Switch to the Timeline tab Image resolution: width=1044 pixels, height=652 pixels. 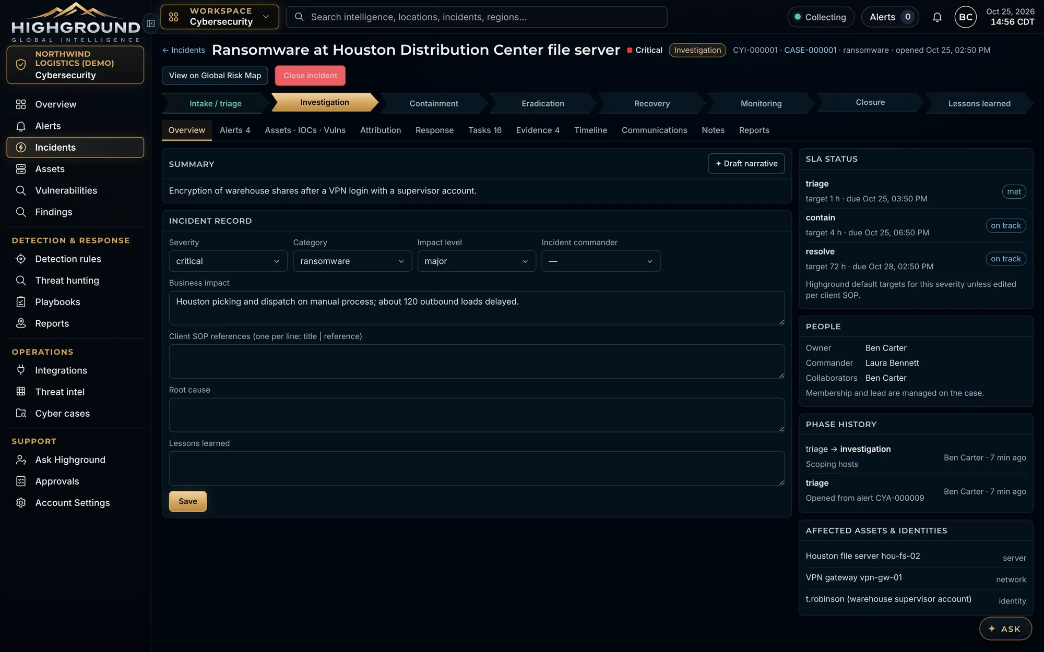[x=590, y=130]
